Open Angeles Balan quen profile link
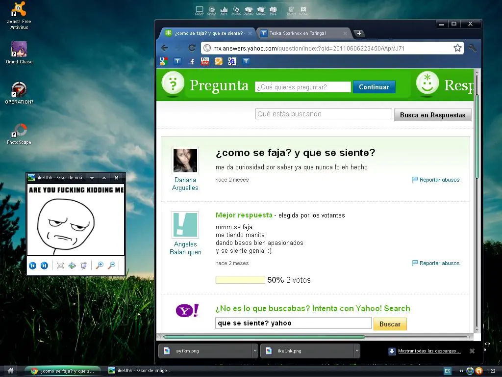Image resolution: width=502 pixels, height=377 pixels. click(185, 248)
